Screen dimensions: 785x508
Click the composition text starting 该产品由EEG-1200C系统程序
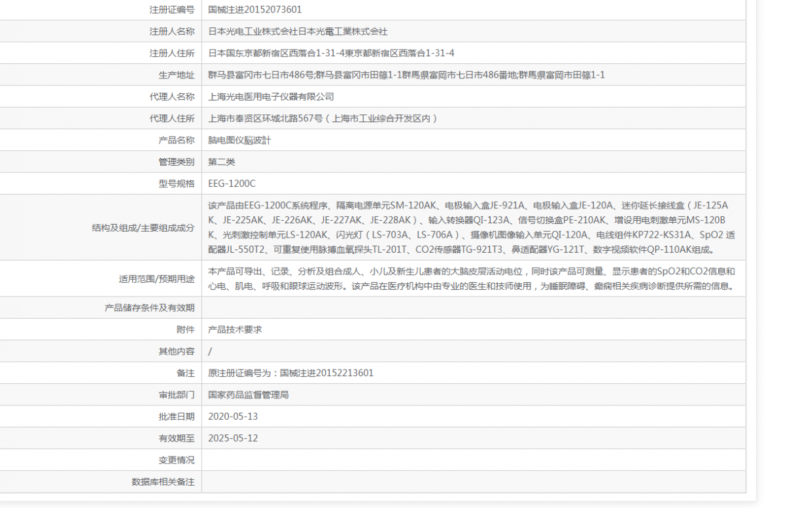472,227
